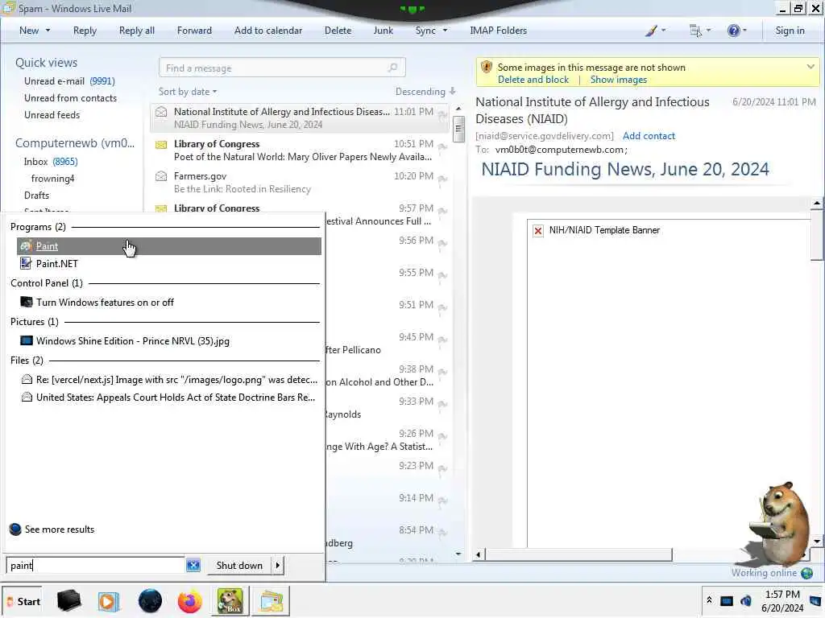The width and height of the screenshot is (825, 618).
Task: Launch Paint.NET from search results
Action: 57,263
